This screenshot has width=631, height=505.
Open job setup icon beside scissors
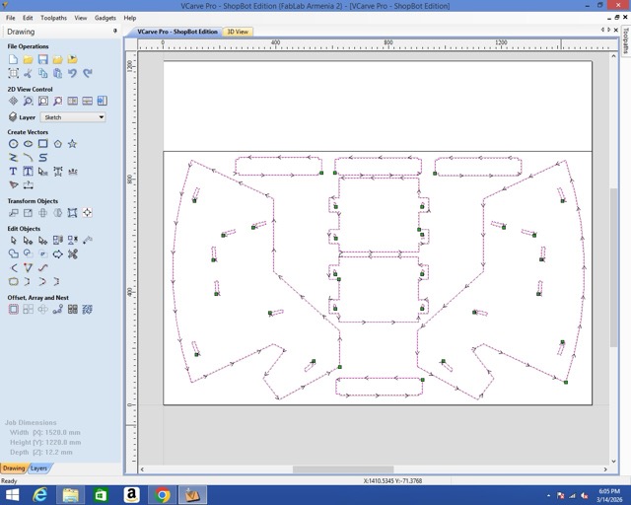[x=13, y=73]
